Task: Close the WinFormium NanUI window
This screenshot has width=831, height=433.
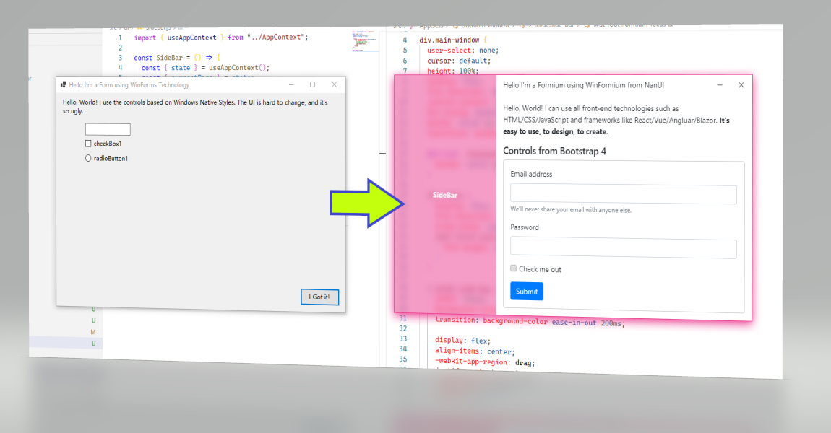Action: 741,84
